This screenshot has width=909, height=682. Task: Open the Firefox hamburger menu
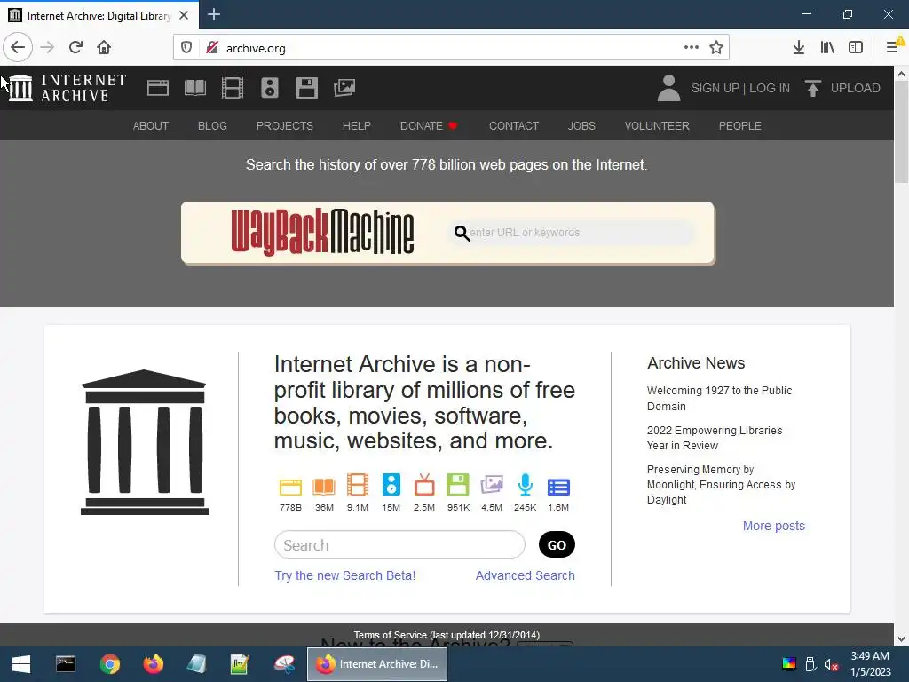(x=892, y=47)
